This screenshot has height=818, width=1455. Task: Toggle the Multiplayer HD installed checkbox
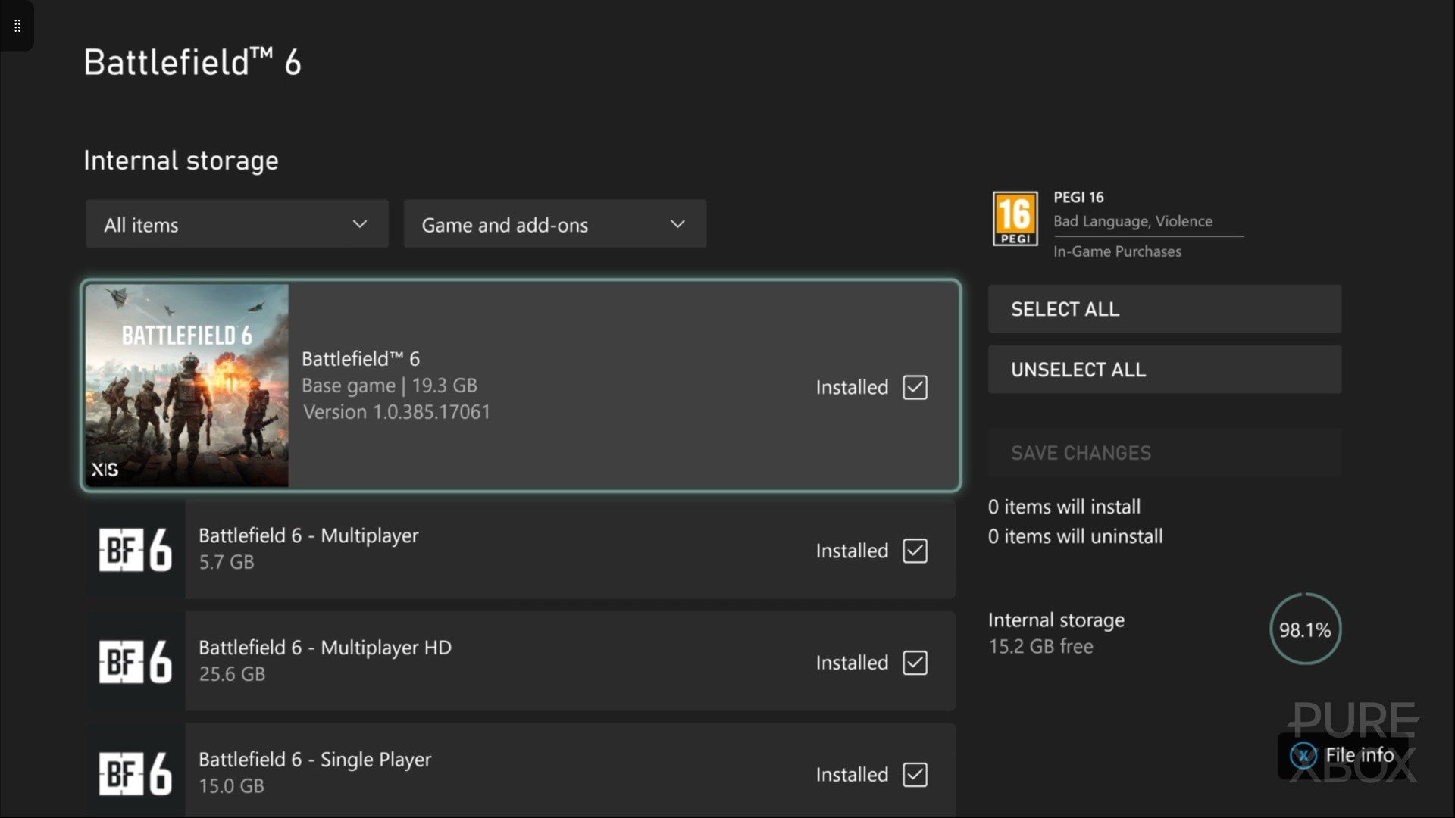point(915,663)
